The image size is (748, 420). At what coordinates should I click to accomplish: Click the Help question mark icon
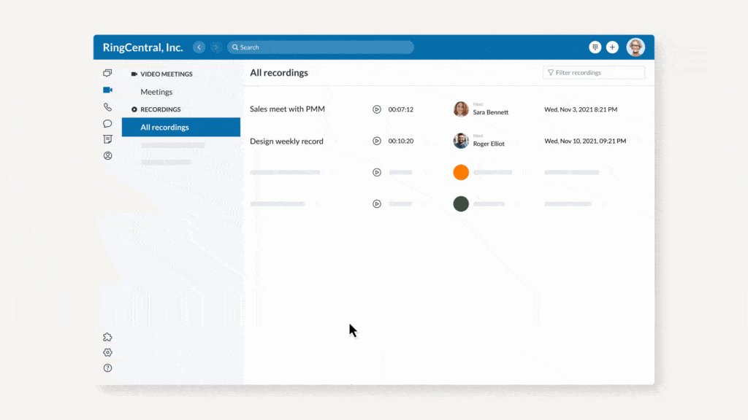[x=107, y=368]
